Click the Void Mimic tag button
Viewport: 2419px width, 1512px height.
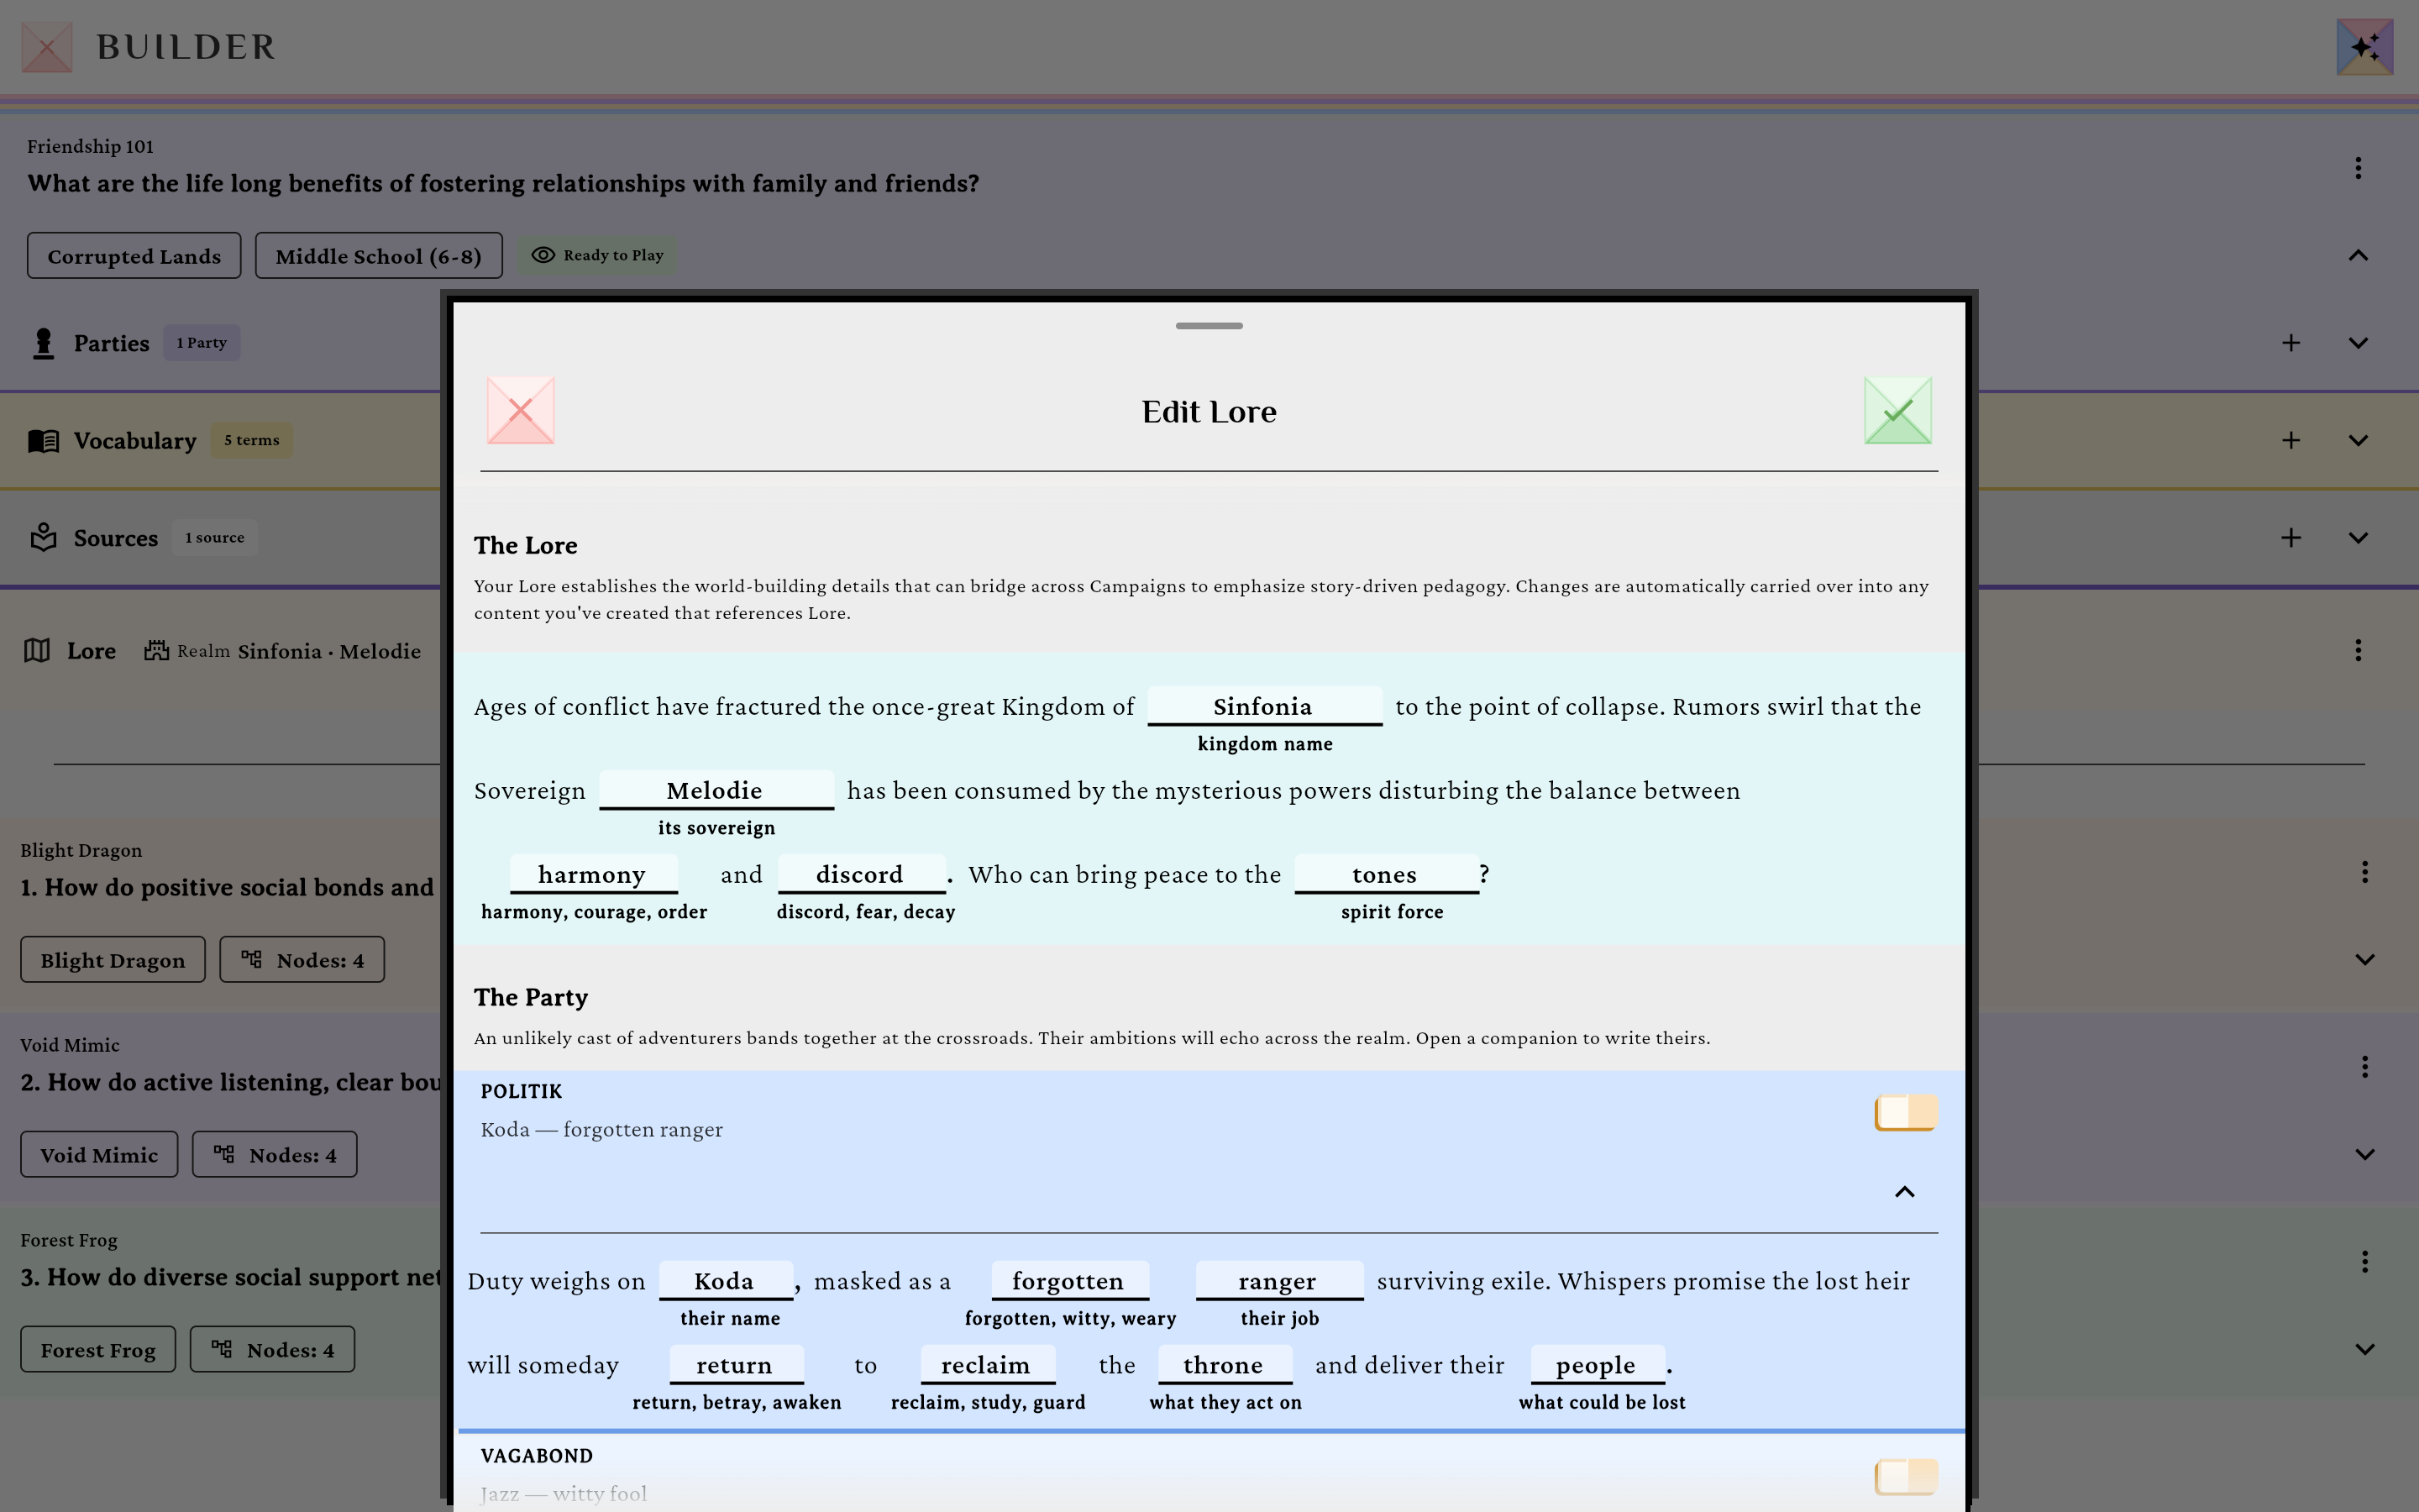pos(99,1155)
